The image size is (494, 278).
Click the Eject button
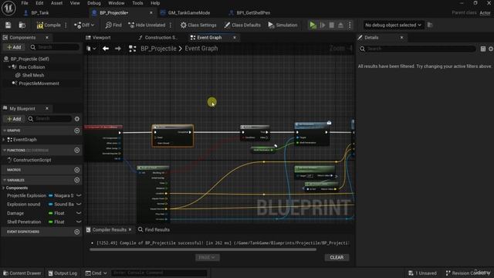340,25
